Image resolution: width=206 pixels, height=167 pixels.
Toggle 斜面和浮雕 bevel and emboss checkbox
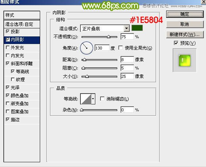pos(8,63)
